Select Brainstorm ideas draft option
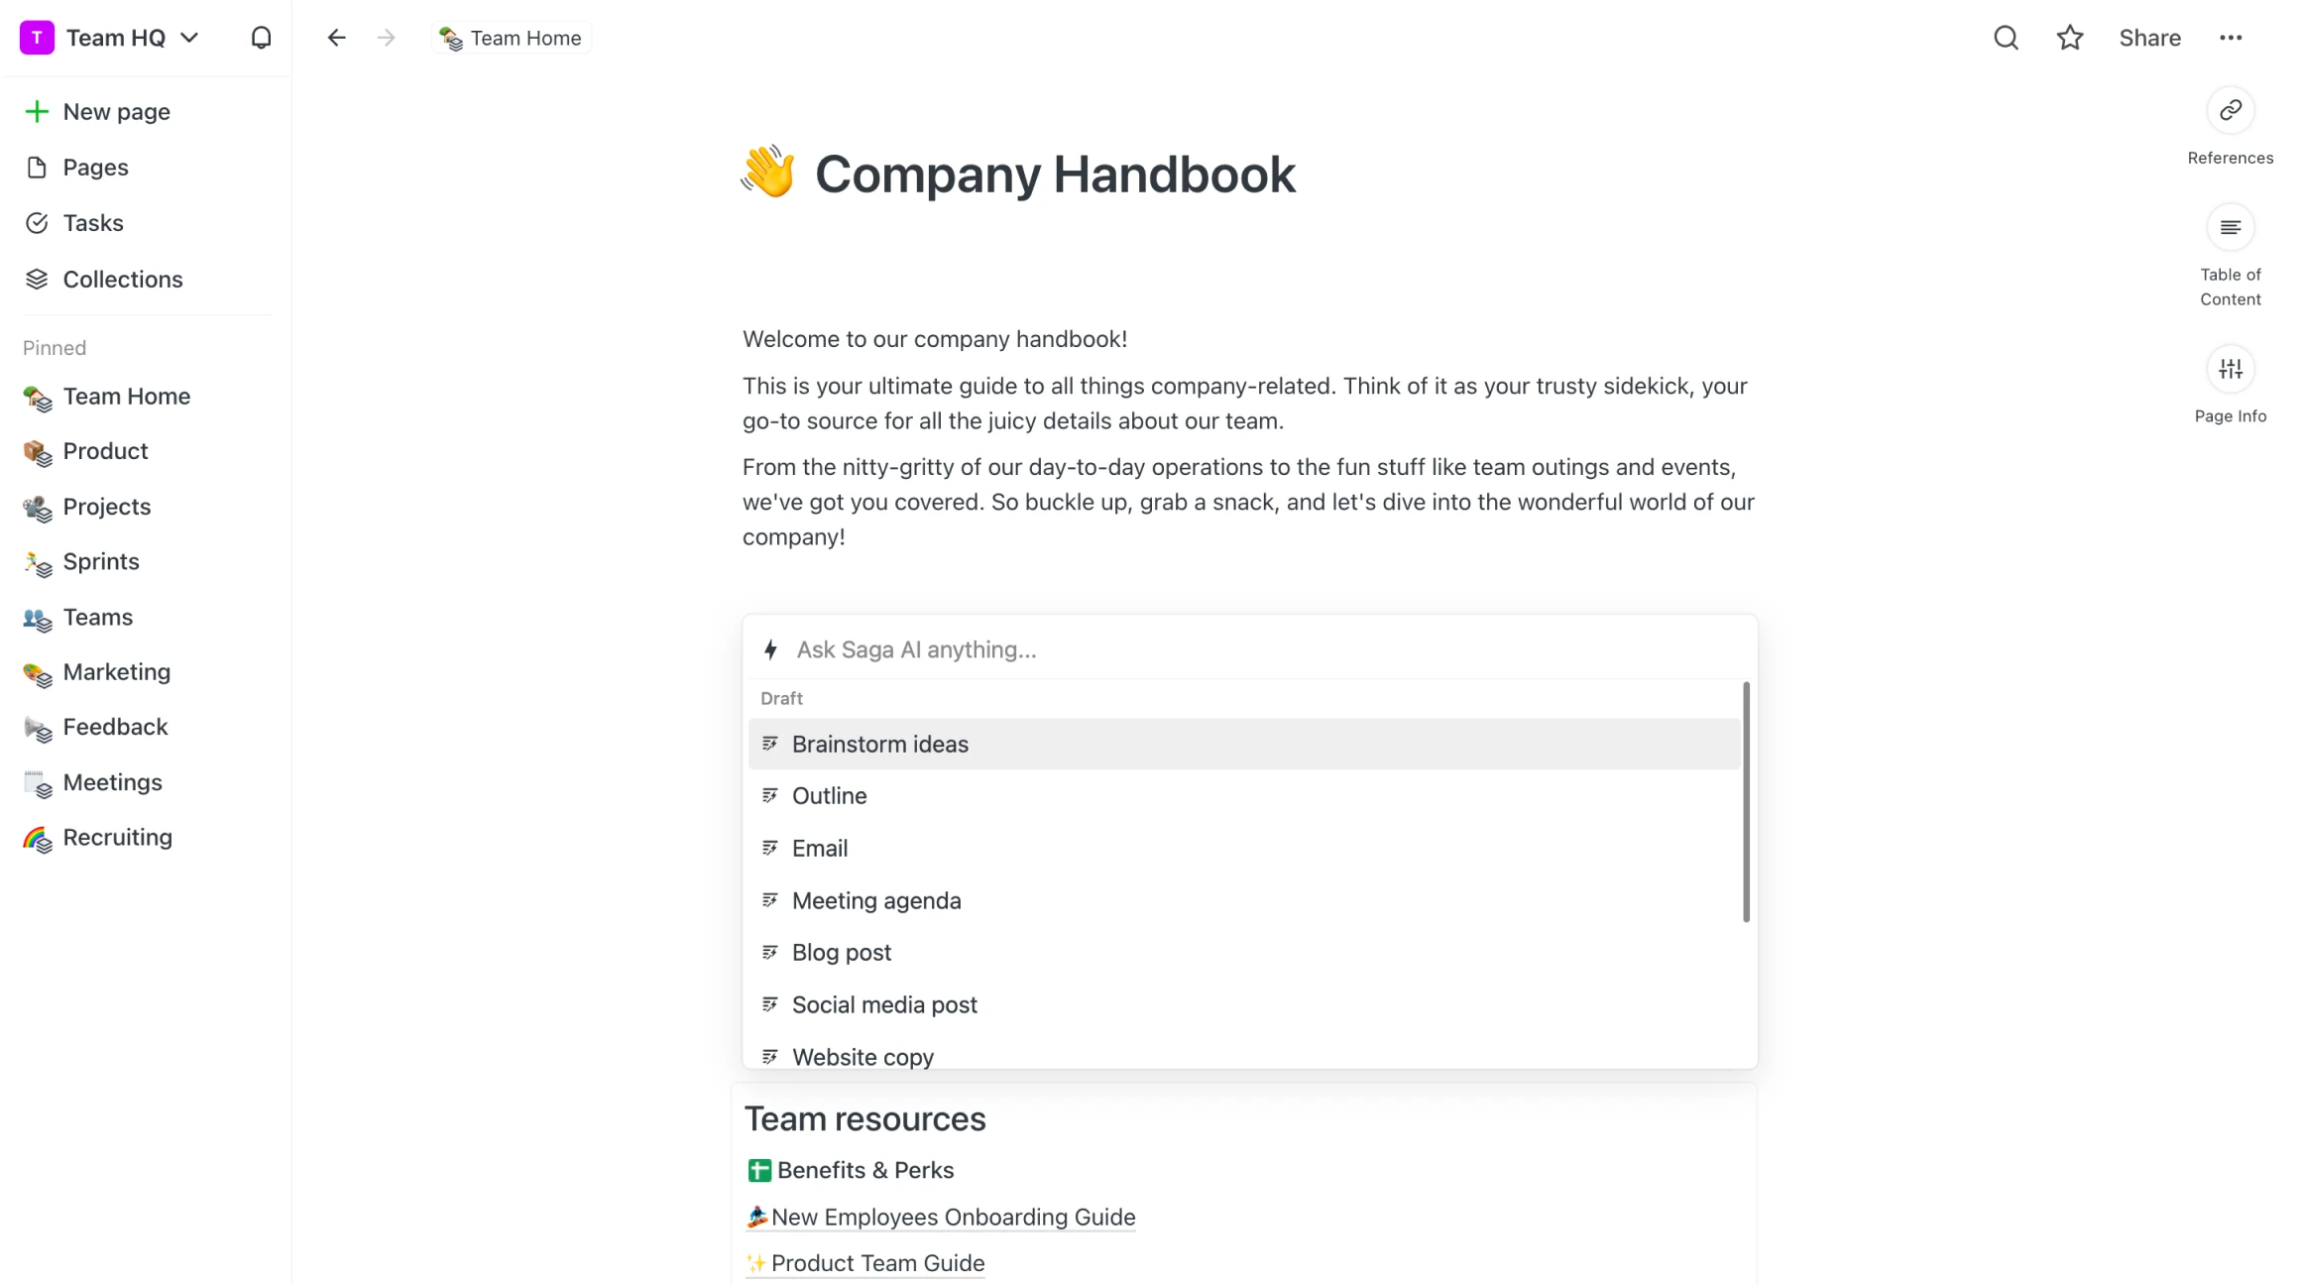 click(880, 745)
